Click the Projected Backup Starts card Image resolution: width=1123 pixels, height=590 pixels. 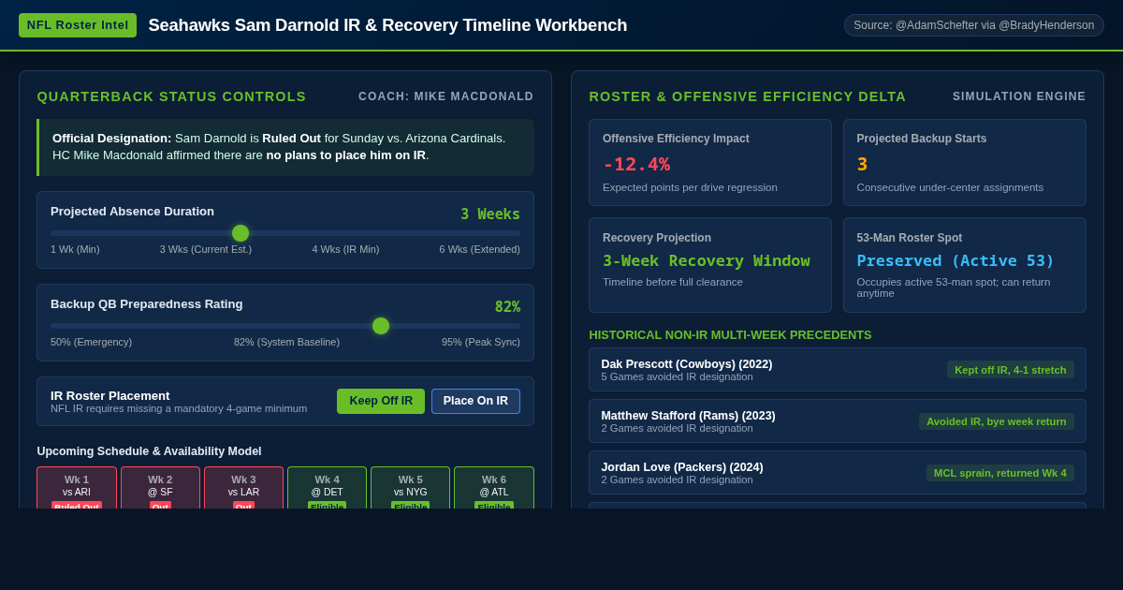click(x=965, y=163)
